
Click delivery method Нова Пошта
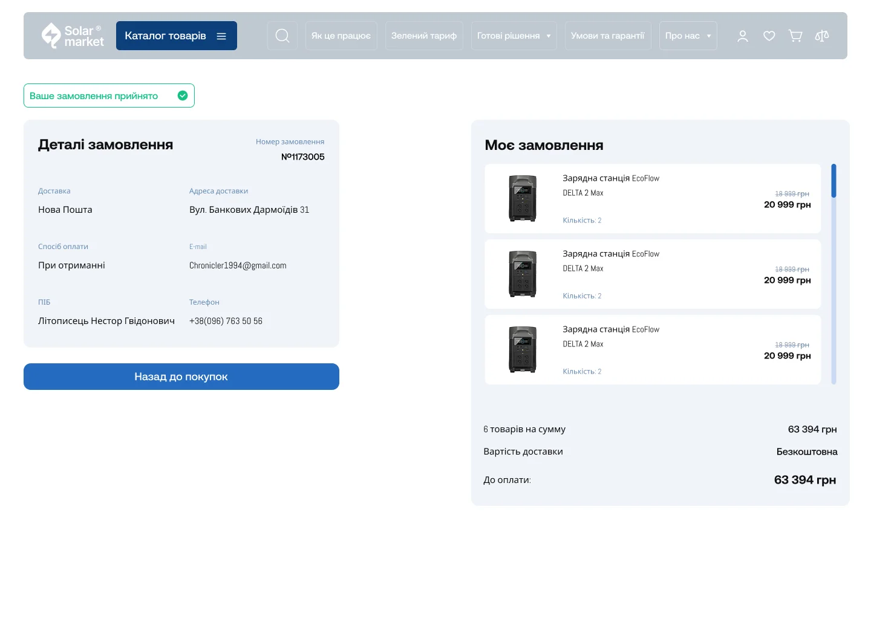65,210
